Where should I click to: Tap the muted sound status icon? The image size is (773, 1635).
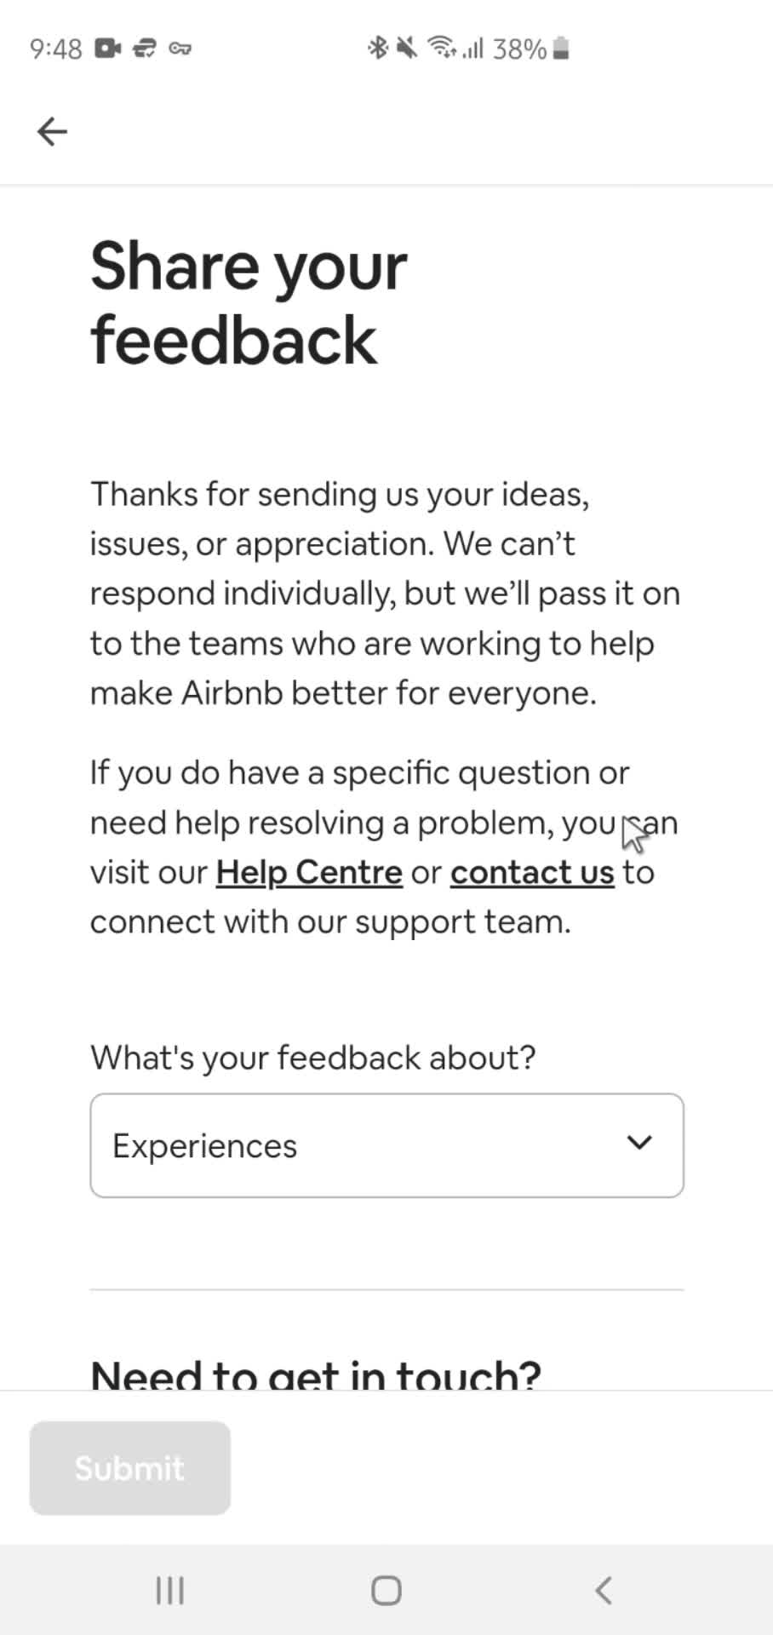coord(407,49)
